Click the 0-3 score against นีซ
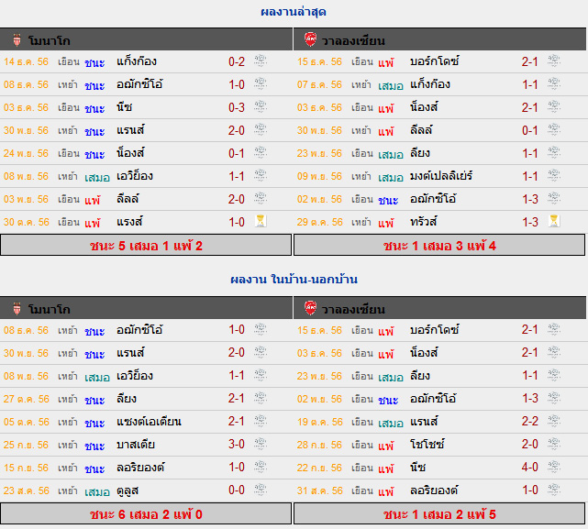 [x=237, y=107]
